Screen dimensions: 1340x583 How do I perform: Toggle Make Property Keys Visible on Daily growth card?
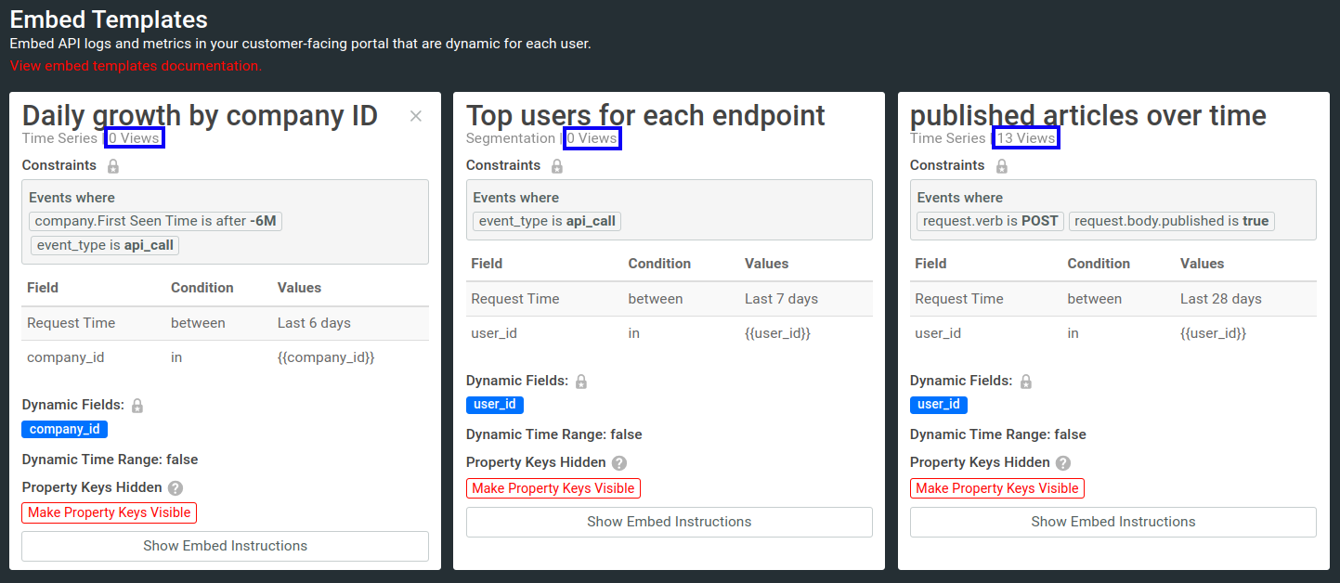pos(109,512)
